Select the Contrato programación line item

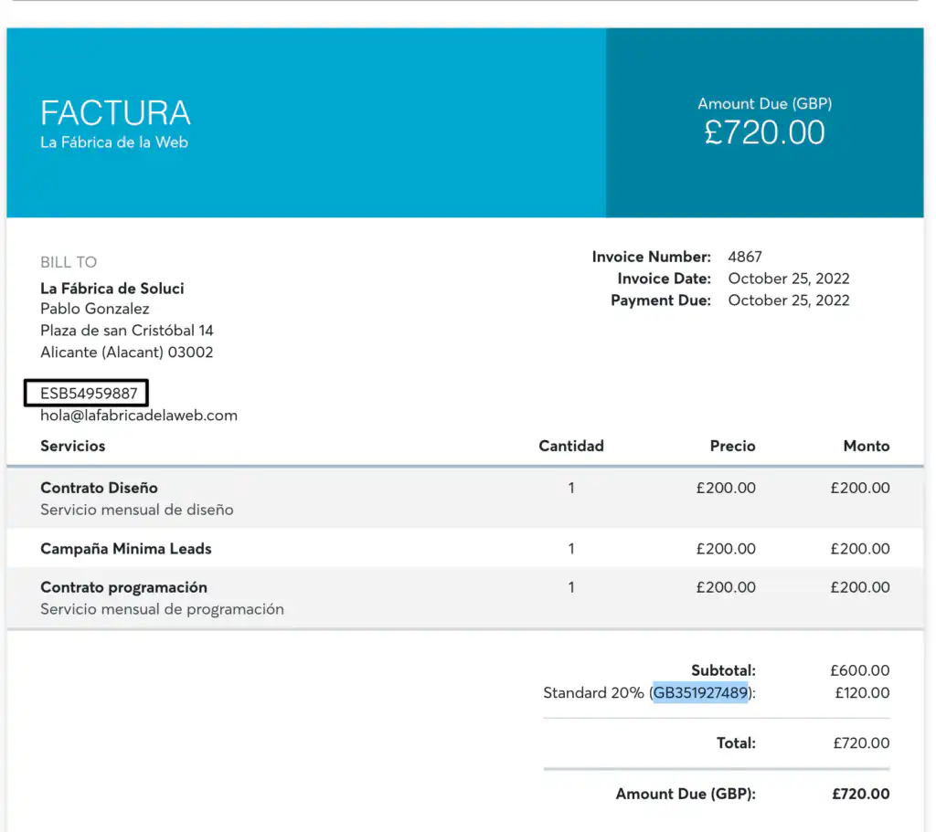[123, 587]
